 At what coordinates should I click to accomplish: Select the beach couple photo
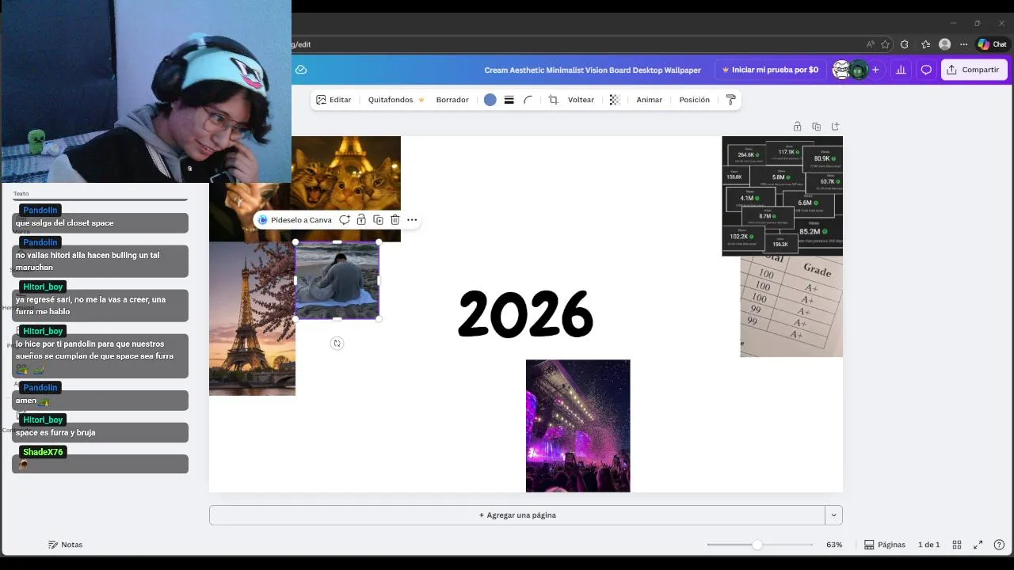337,280
